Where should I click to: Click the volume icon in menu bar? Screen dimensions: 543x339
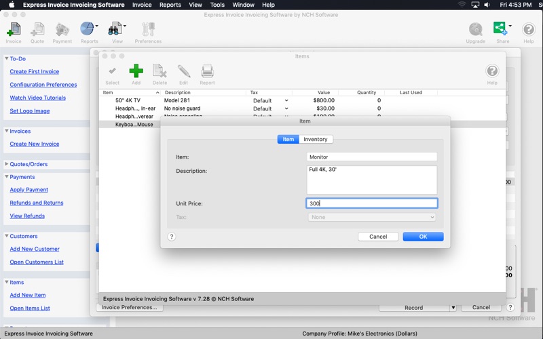click(x=487, y=5)
